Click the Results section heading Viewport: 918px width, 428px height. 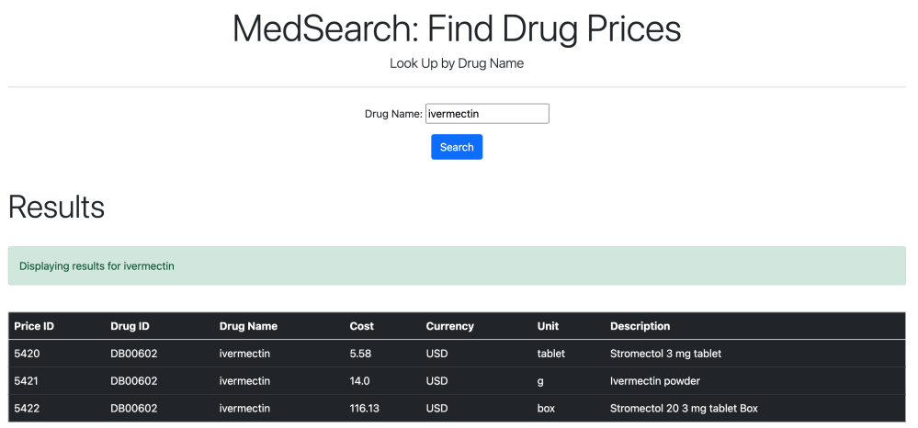click(56, 207)
